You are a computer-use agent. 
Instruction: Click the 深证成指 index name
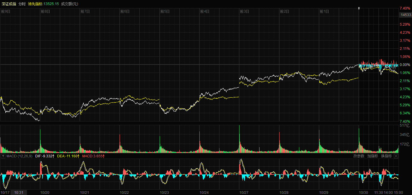pyautogui.click(x=9, y=4)
